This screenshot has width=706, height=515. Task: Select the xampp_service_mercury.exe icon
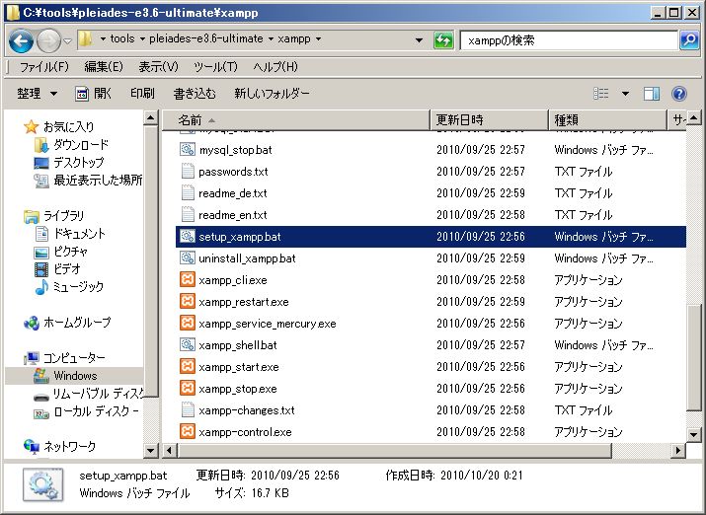(x=188, y=323)
